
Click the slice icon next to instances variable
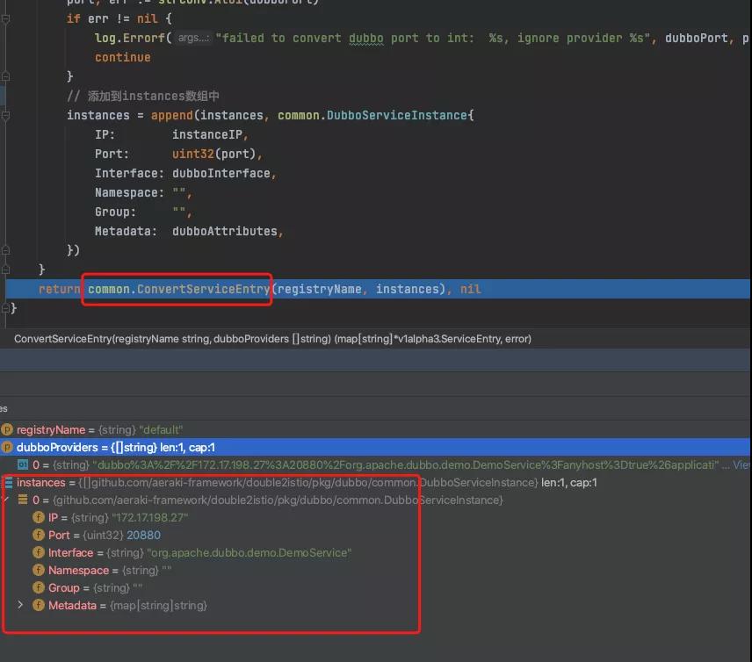[9, 483]
